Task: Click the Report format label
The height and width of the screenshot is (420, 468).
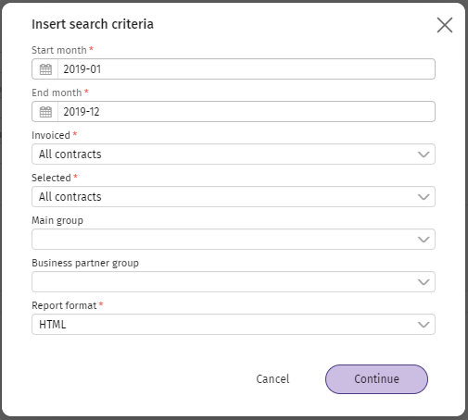Action: click(64, 305)
